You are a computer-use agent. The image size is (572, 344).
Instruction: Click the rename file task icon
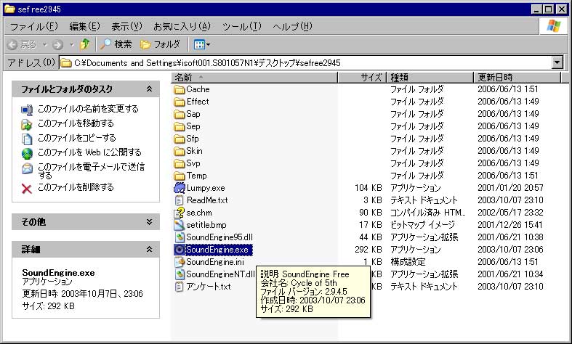click(x=27, y=110)
